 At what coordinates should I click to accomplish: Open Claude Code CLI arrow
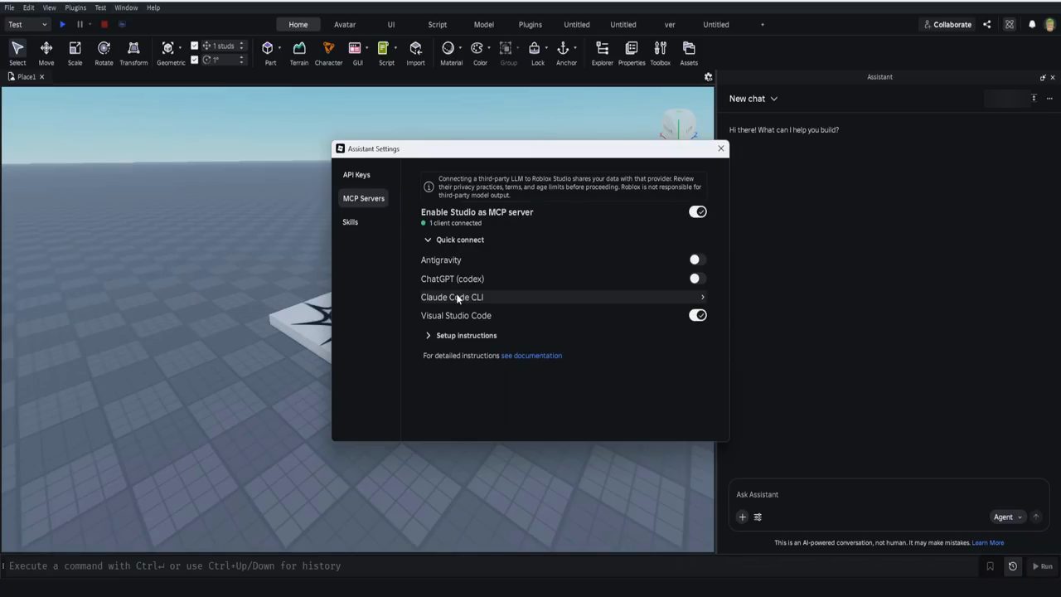702,297
